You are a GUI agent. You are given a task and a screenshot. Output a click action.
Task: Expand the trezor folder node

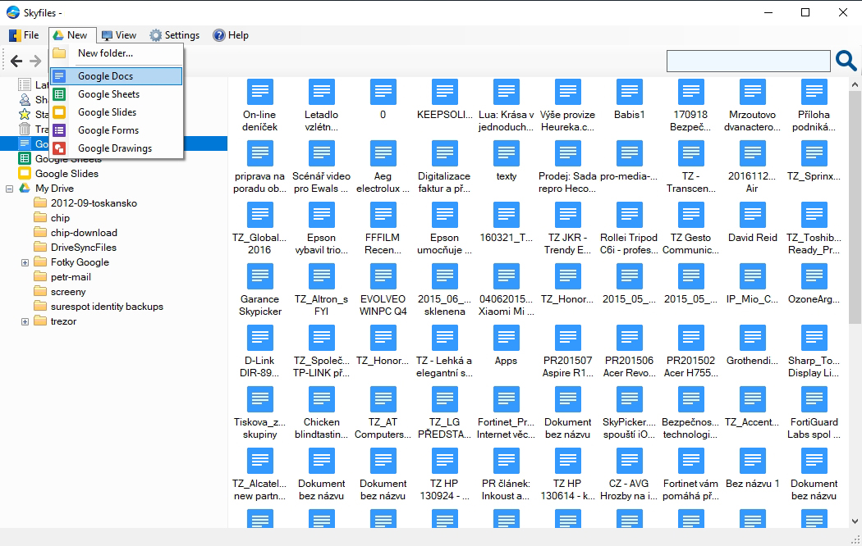click(x=25, y=321)
